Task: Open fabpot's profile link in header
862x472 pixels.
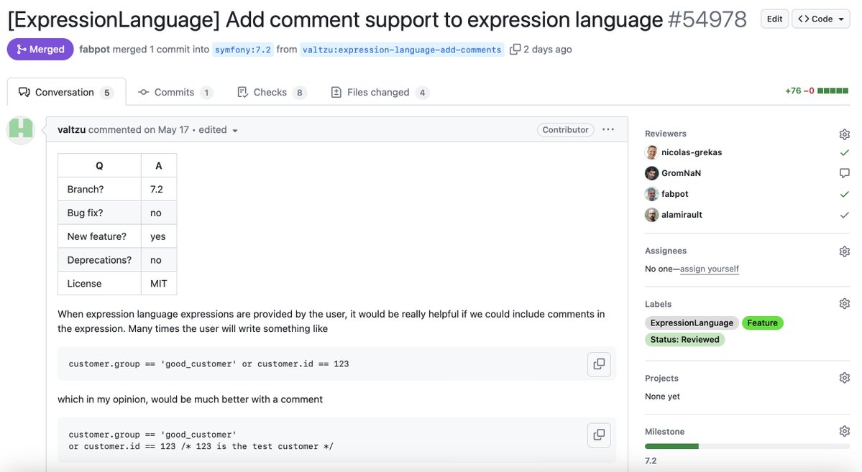Action: 95,50
